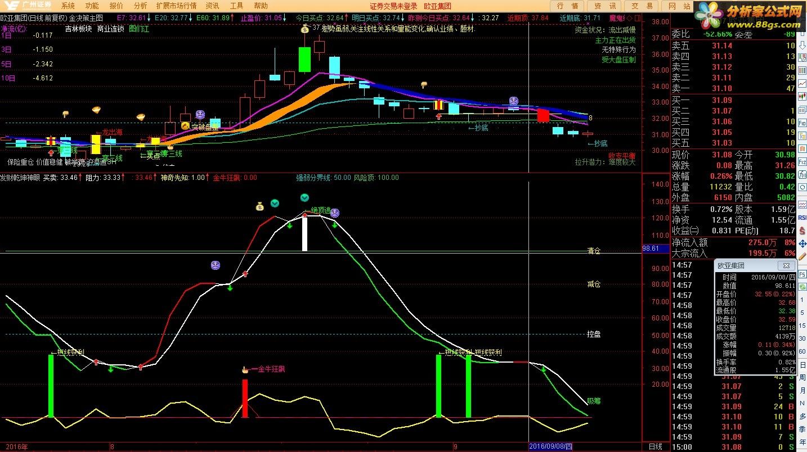The width and height of the screenshot is (807, 452).
Task: Click the circle-in-square icon in right toolbar
Action: click(x=802, y=187)
